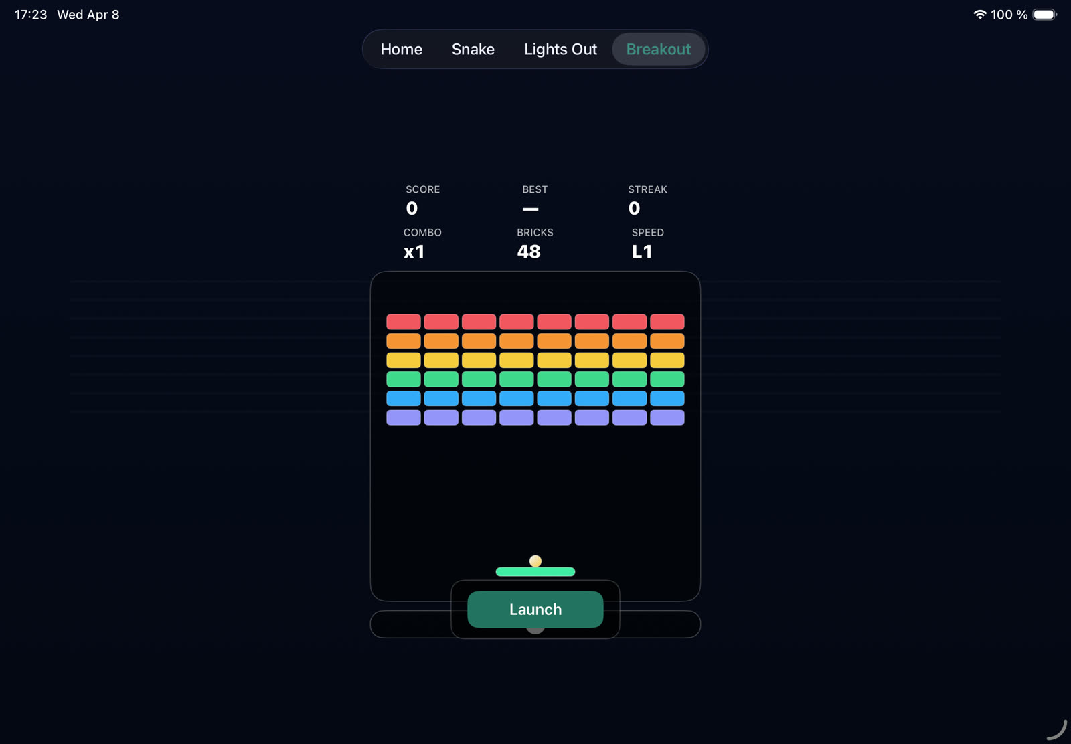Click the active Breakout tab
Viewport: 1071px width, 744px height.
point(658,50)
